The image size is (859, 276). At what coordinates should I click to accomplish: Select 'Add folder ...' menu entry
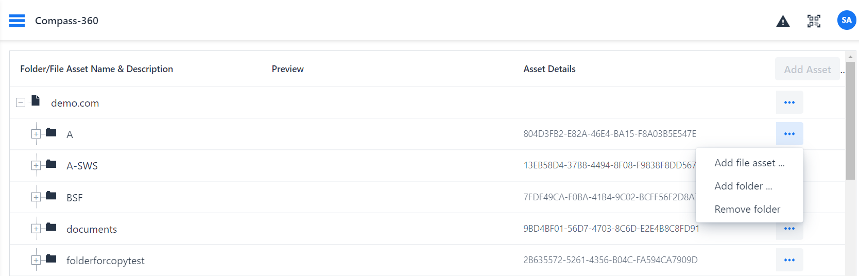pos(743,186)
